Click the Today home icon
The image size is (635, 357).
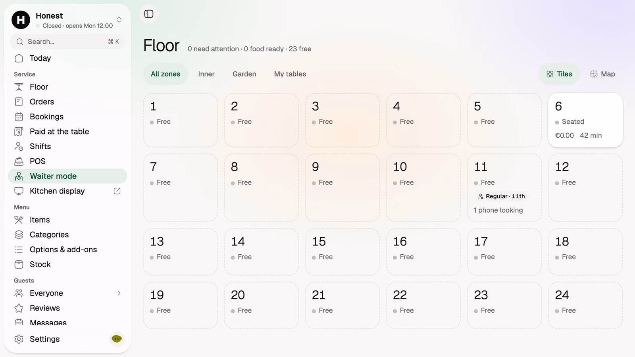click(x=19, y=58)
